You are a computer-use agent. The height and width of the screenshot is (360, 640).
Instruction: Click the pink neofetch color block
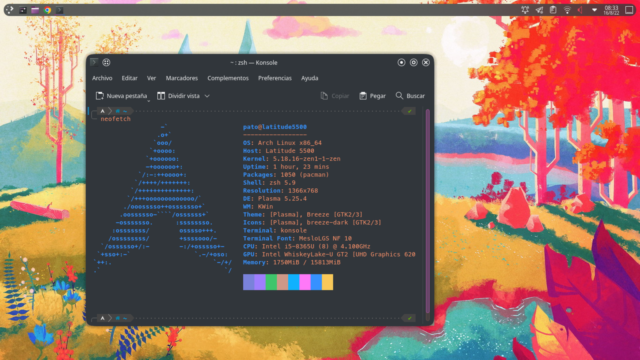(305, 282)
